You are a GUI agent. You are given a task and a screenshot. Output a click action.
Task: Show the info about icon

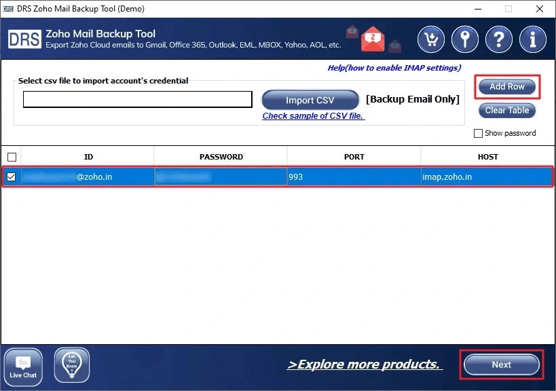tap(533, 39)
